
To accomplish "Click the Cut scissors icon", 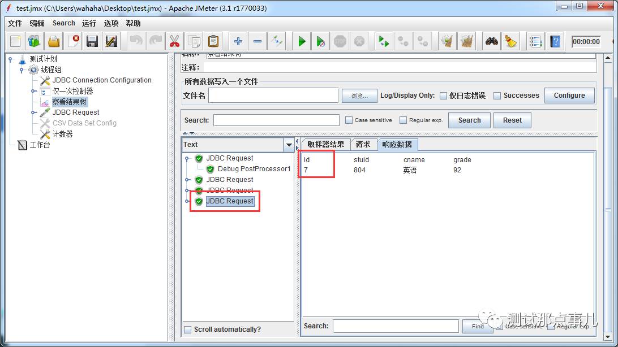I will coord(174,41).
